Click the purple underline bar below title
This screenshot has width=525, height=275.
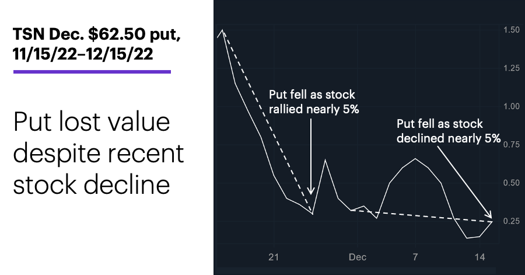tap(92, 72)
